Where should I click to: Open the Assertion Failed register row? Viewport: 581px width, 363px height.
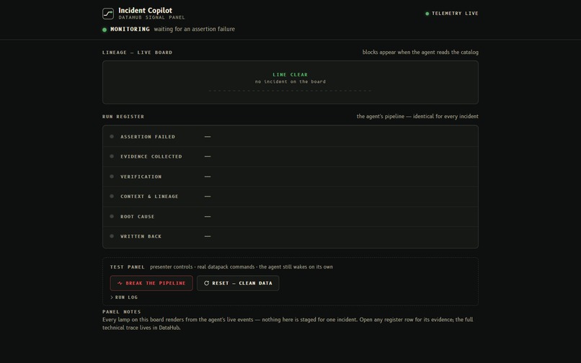click(290, 137)
